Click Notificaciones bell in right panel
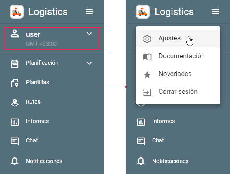Viewport: 230px width, 174px height. click(141, 161)
